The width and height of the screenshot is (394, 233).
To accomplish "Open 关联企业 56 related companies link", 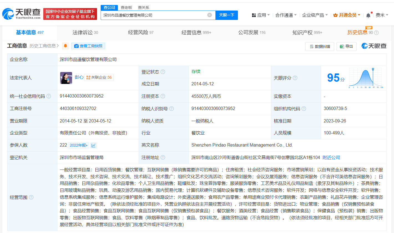I will [99, 77].
